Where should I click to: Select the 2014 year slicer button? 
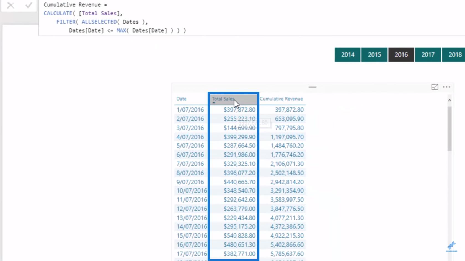coord(348,55)
